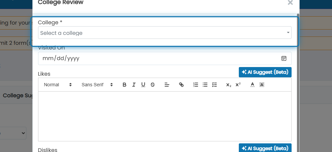
Task: Apply superscript formatting
Action: (x=238, y=85)
